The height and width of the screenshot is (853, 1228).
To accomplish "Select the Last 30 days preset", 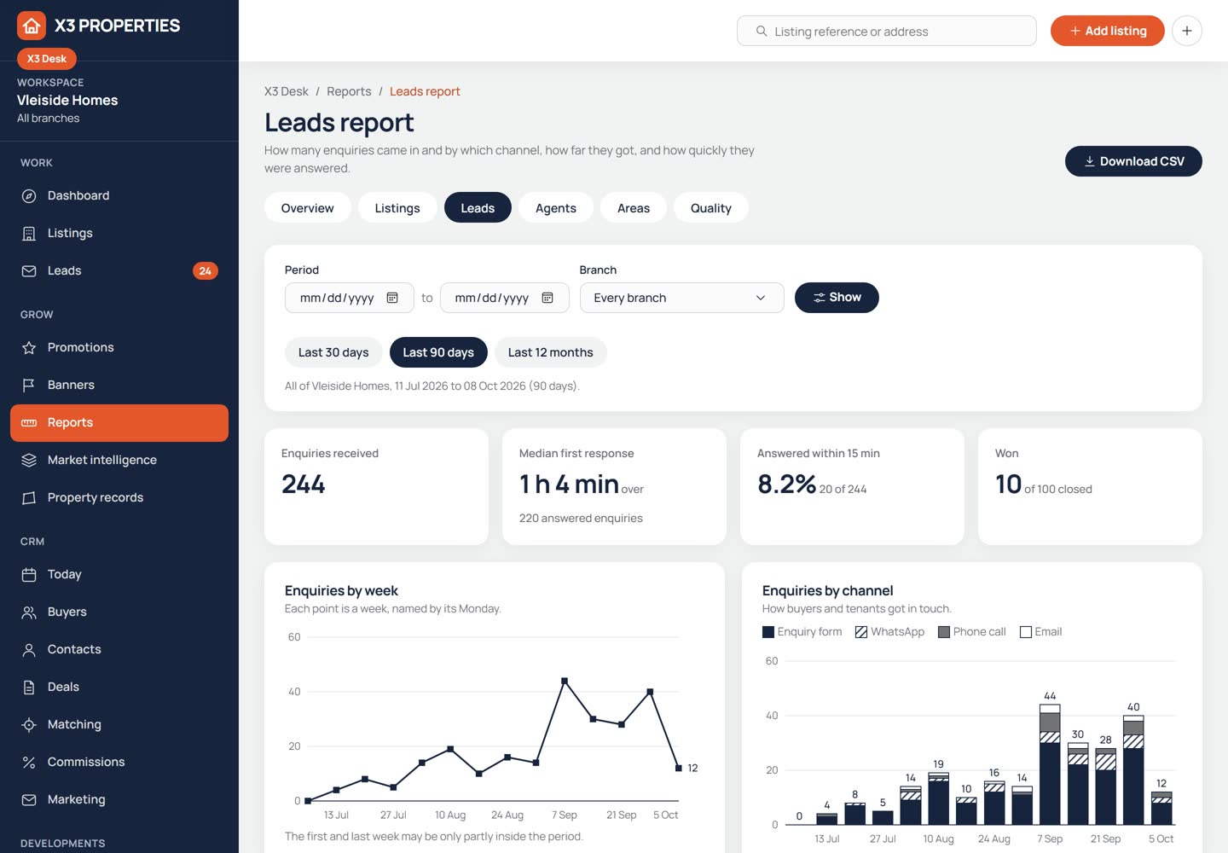I will (333, 352).
